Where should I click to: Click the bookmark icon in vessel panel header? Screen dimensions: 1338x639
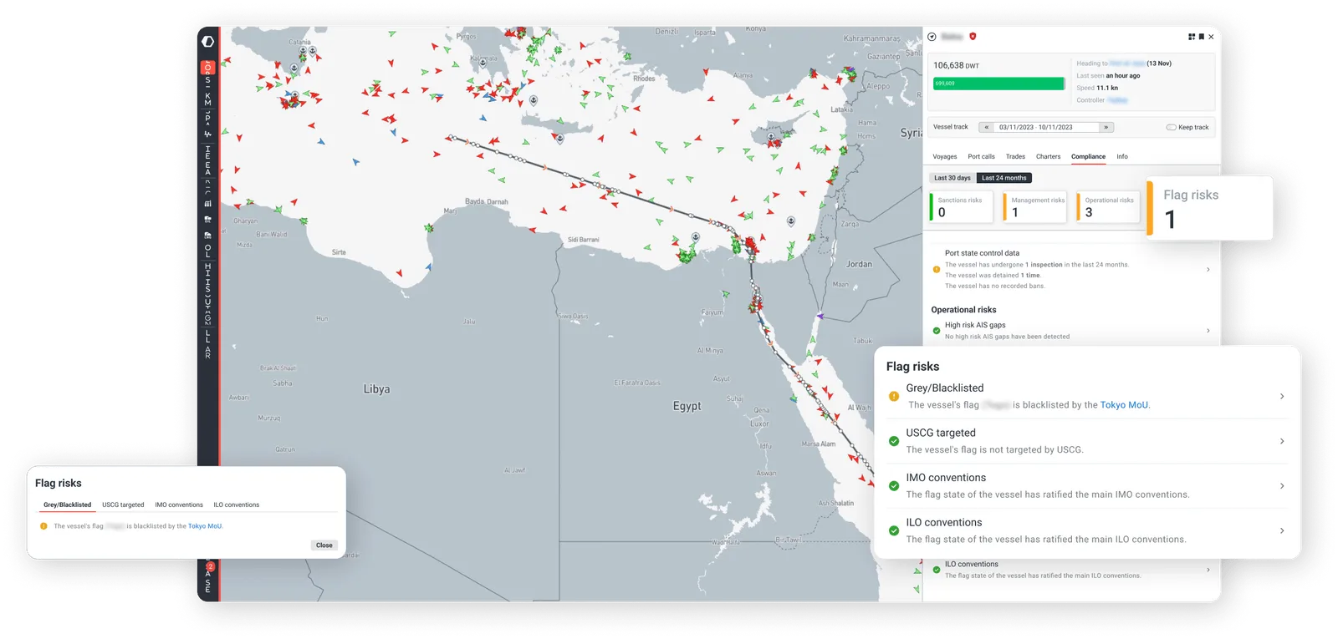(x=1202, y=37)
